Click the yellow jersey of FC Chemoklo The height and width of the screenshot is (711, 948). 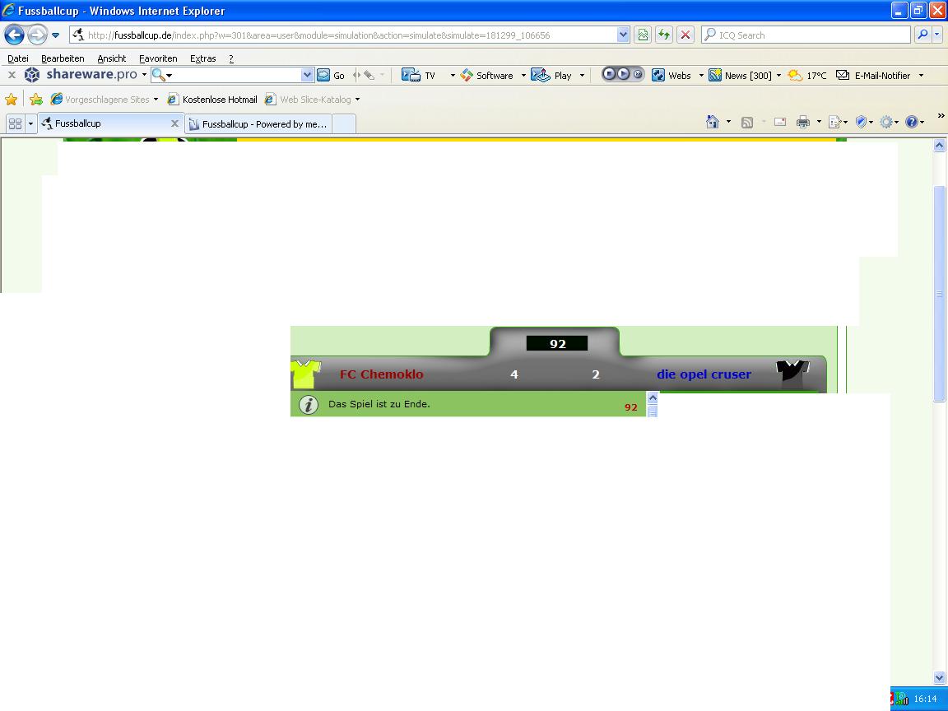pyautogui.click(x=305, y=374)
